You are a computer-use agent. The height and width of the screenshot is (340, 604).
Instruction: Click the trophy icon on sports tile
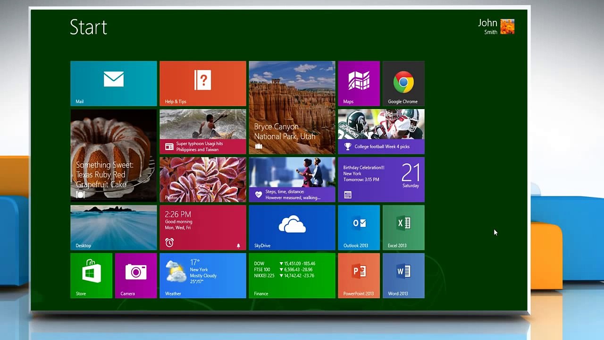pos(348,146)
